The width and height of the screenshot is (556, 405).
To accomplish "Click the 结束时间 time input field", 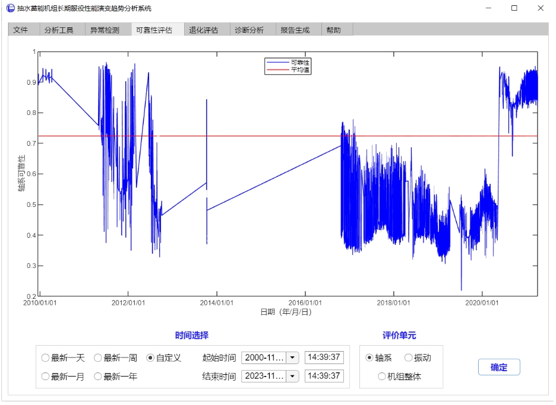I will click(324, 376).
